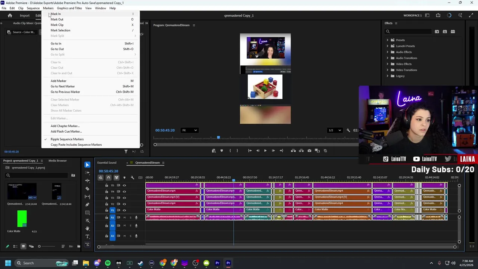Click Export Frame camera icon
The image size is (478, 269).
(309, 151)
